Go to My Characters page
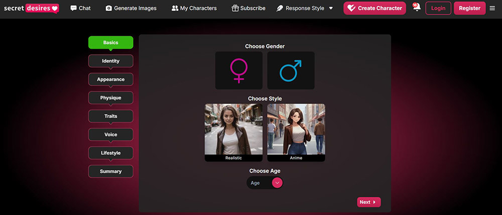 [194, 8]
